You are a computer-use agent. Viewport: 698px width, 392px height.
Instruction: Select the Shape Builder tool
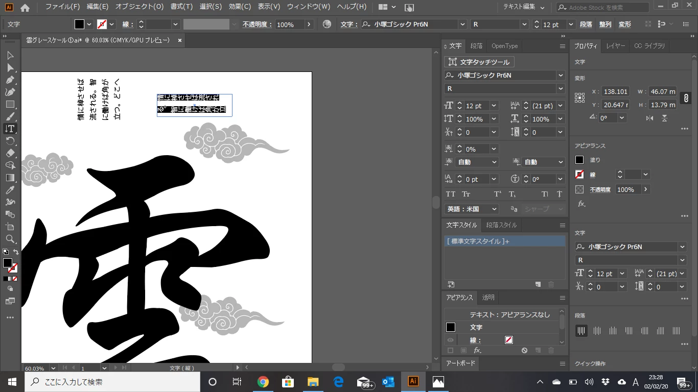pyautogui.click(x=10, y=165)
